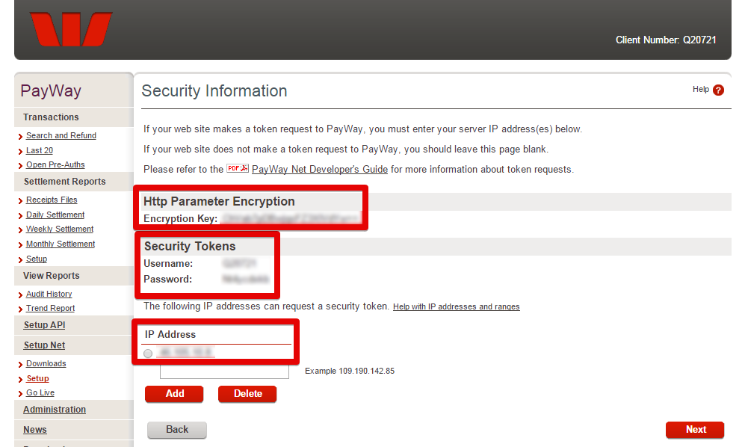Open the Setup Net menu item
The width and height of the screenshot is (745, 447).
(45, 345)
